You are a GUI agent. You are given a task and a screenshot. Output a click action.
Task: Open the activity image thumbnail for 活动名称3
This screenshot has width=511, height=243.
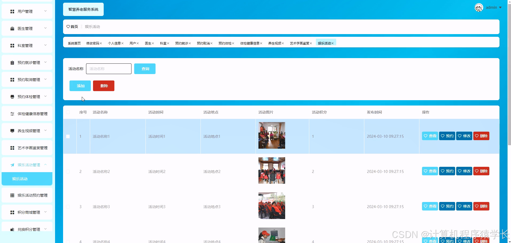coord(272,206)
